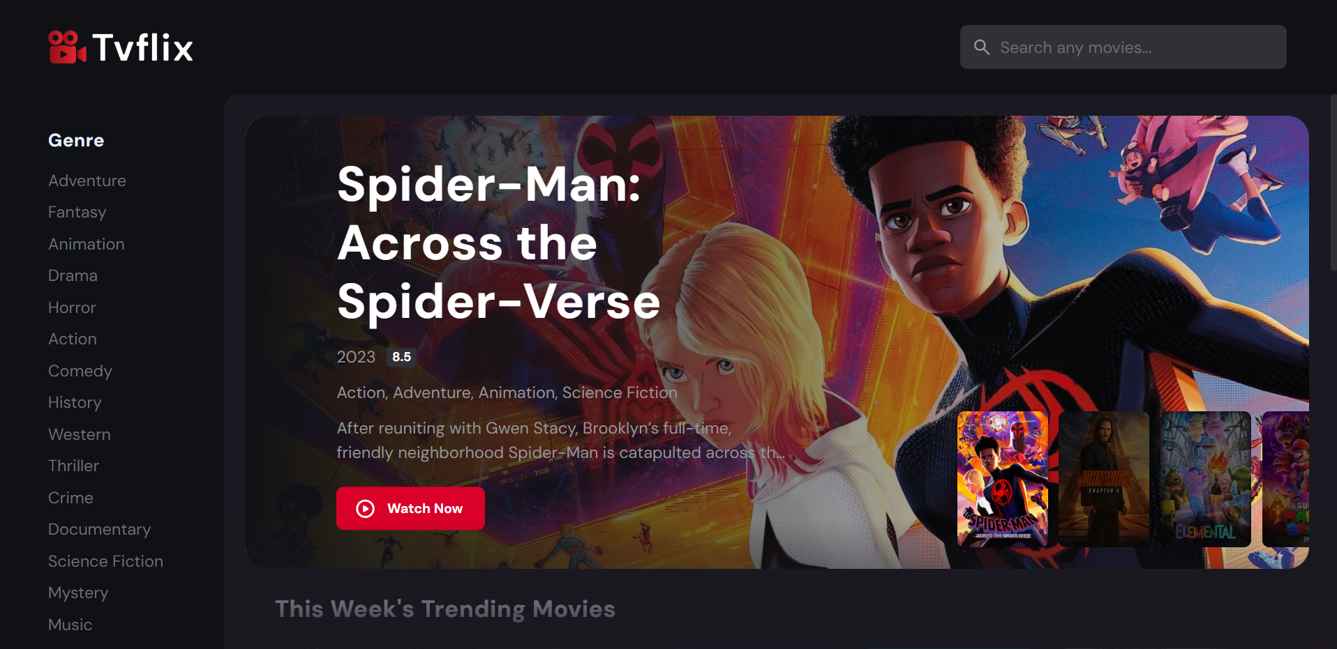This screenshot has height=649, width=1337.
Task: Open the Adventure genre
Action: tap(87, 181)
